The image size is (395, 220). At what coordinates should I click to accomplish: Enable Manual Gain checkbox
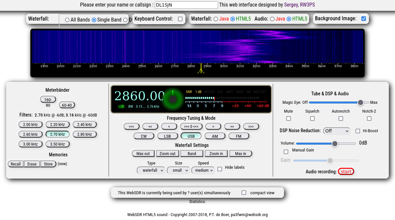click(x=286, y=152)
